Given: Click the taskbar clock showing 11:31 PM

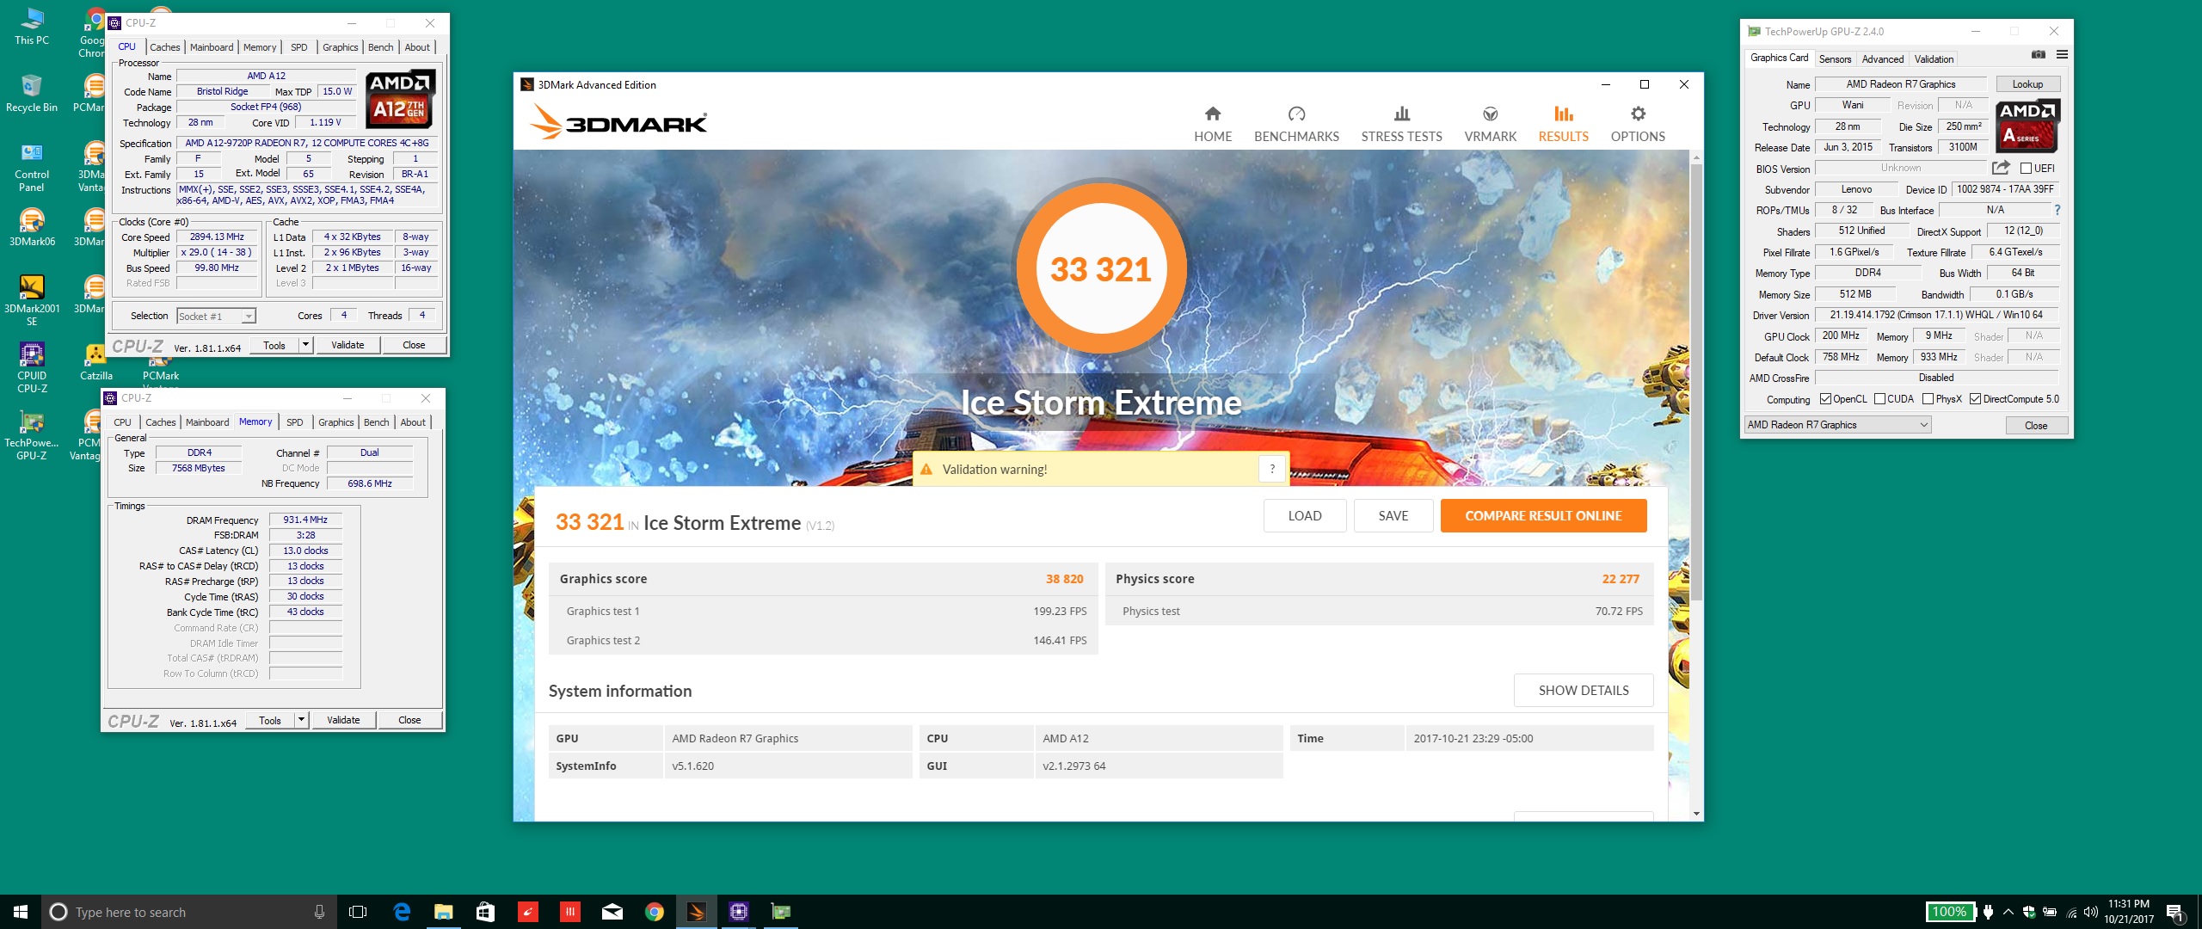Looking at the screenshot, I should pos(2129,912).
